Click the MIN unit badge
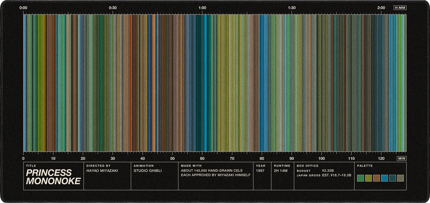The image size is (430, 203). click(401, 158)
